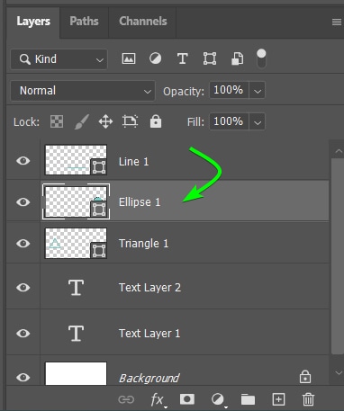The width and height of the screenshot is (344, 411).
Task: Expand the Opacity slider arrow
Action: [258, 91]
